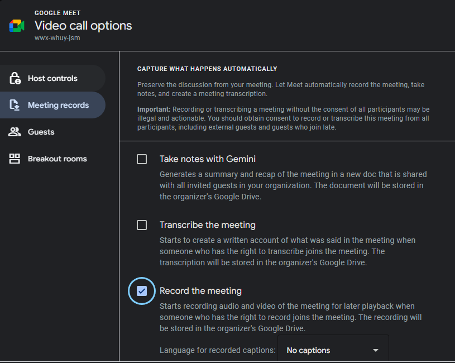Viewport: 455px width, 363px height.
Task: Click the "Take notes with Gemini" label
Action: (x=208, y=159)
